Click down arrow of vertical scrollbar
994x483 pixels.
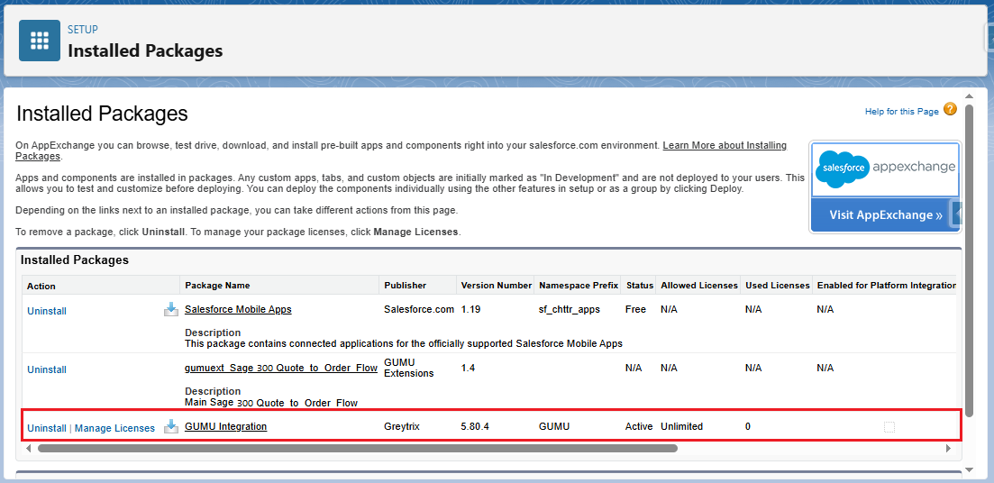tap(969, 469)
